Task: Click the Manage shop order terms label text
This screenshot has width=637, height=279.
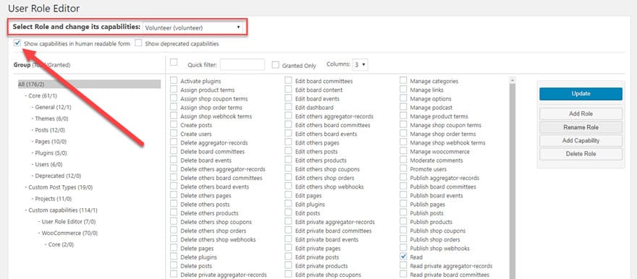Action: tap(443, 134)
